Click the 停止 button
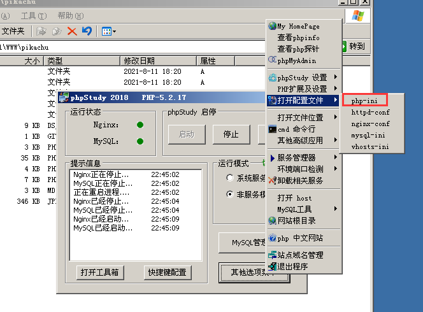The width and height of the screenshot is (423, 312). pos(231,134)
